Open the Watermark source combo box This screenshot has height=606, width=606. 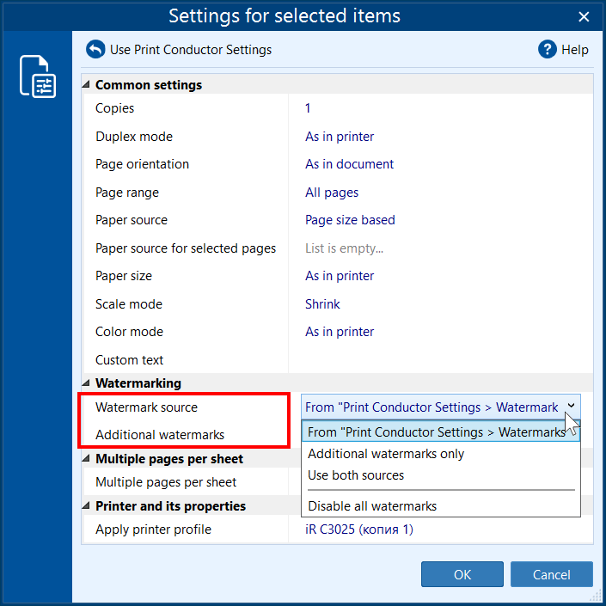(441, 407)
